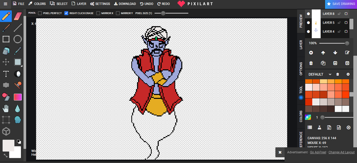This screenshot has width=357, height=163.
Task: Open the list view icon below palette
Action: (x=310, y=128)
